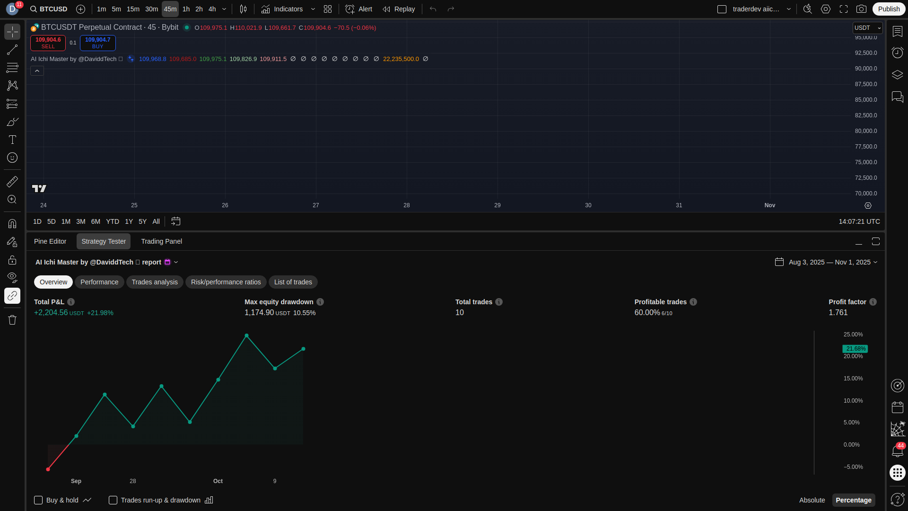Enable the Buy & hold checkbox
908x511 pixels.
click(38, 500)
